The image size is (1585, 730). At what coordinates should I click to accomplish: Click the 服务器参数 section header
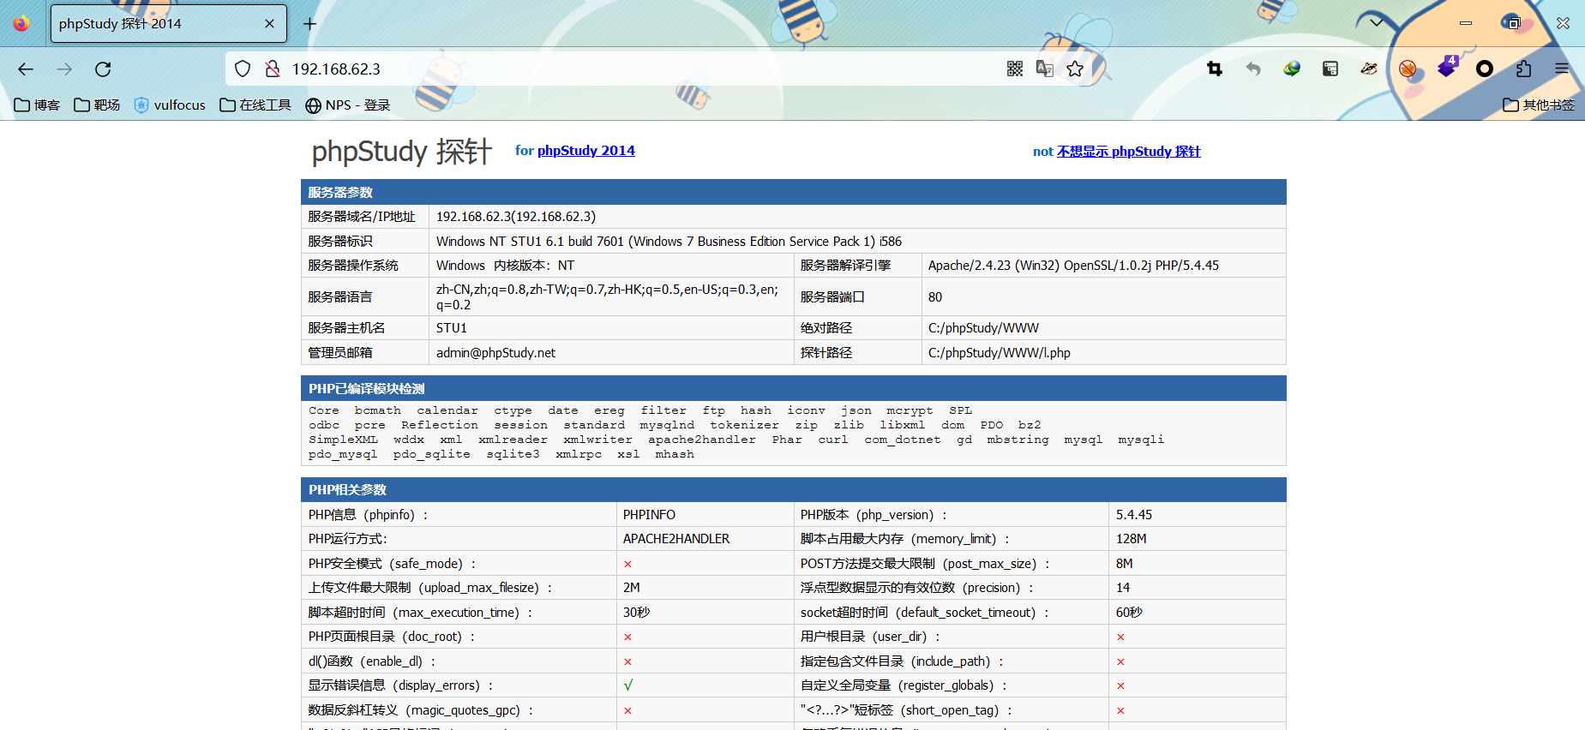(794, 192)
